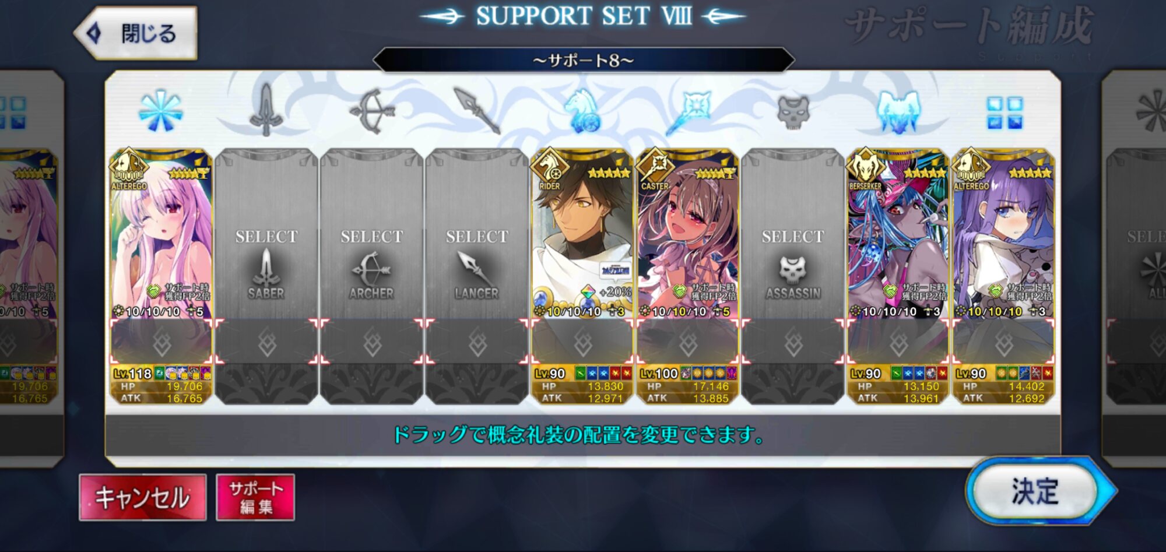
Task: Select the Caster staff class icon
Action: (x=688, y=111)
